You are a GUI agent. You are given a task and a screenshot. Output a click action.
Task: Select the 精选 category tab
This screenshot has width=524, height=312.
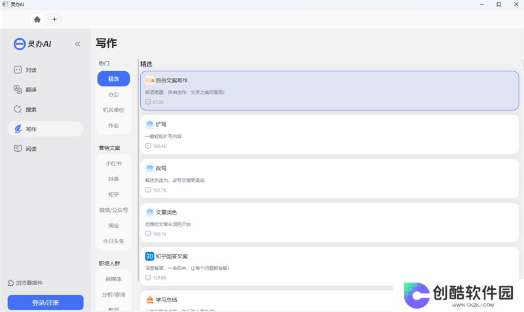click(x=113, y=78)
